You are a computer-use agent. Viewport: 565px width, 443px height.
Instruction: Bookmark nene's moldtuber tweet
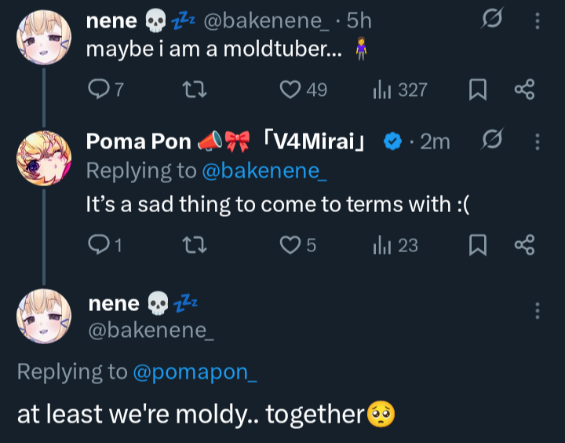click(476, 90)
